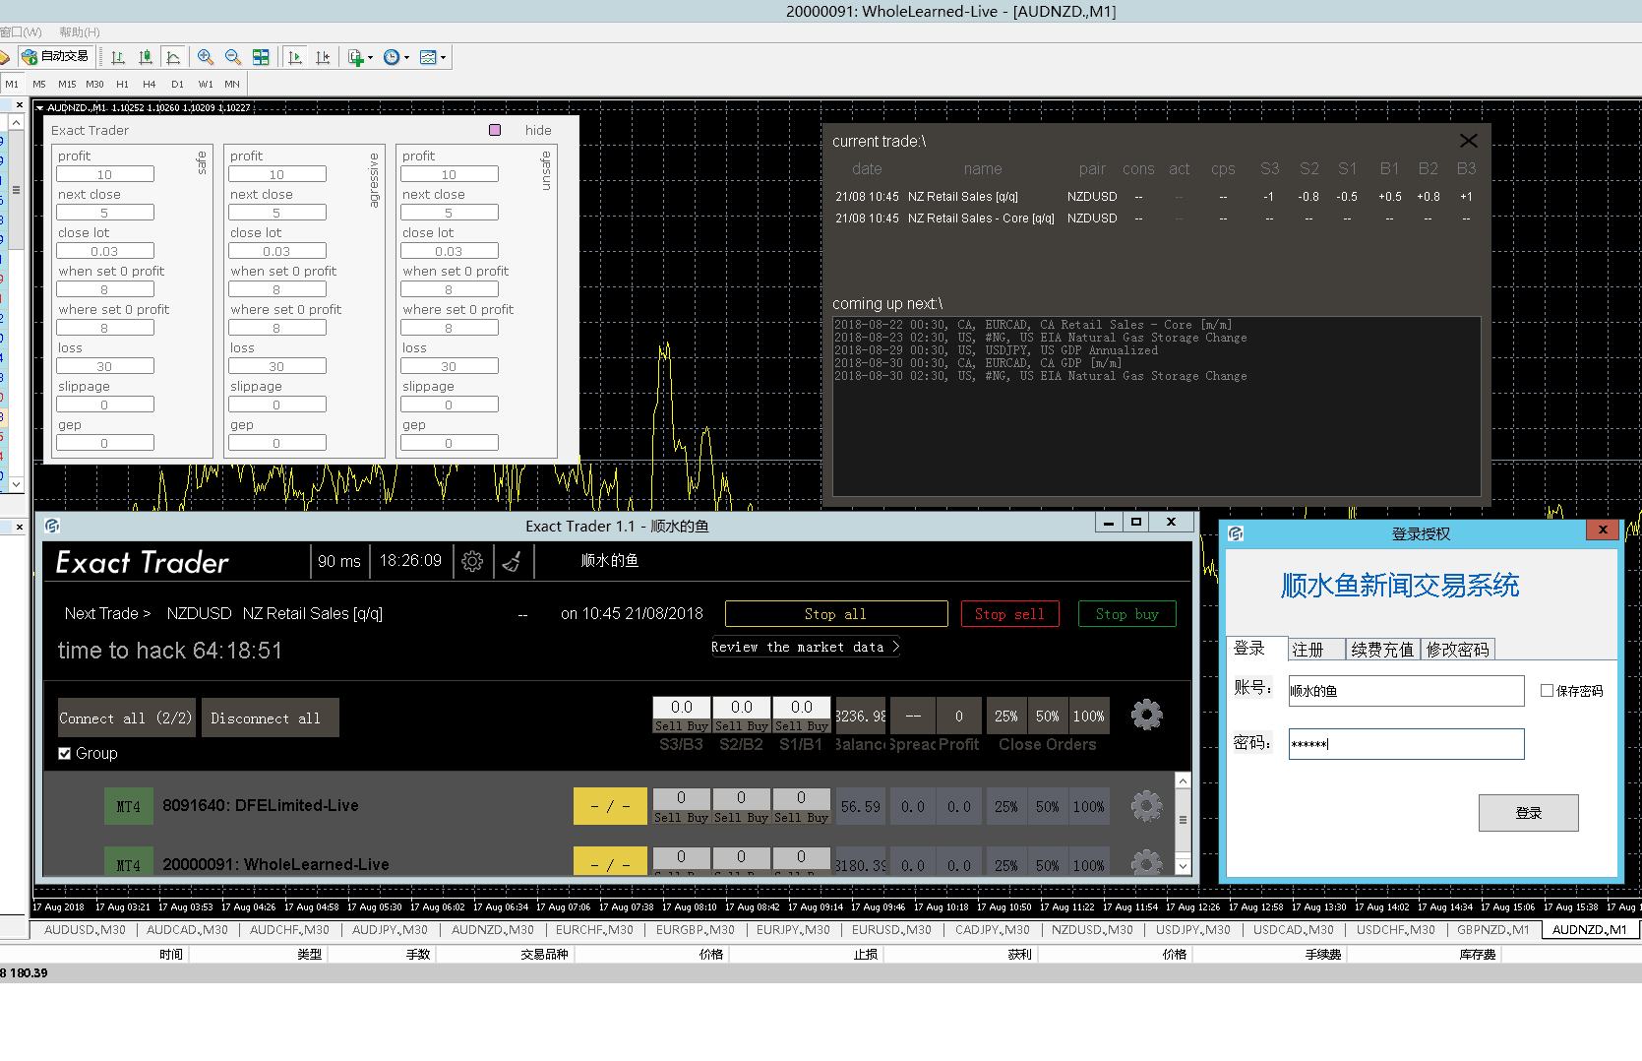Image resolution: width=1642 pixels, height=1061 pixels.
Task: Expand the indicators list dropdown arrow
Action: 370,57
